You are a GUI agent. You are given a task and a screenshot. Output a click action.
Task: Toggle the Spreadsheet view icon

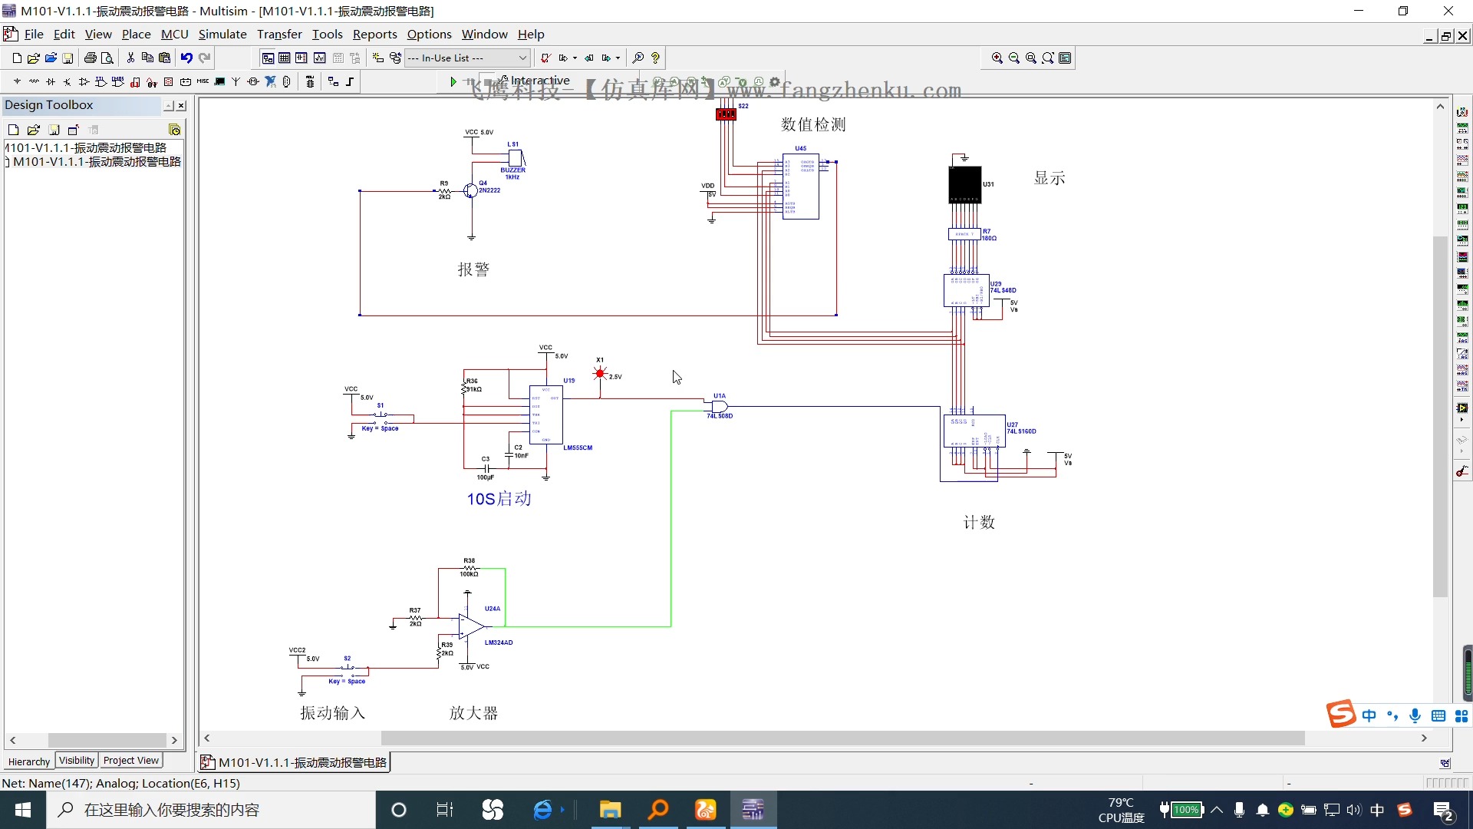coord(285,58)
